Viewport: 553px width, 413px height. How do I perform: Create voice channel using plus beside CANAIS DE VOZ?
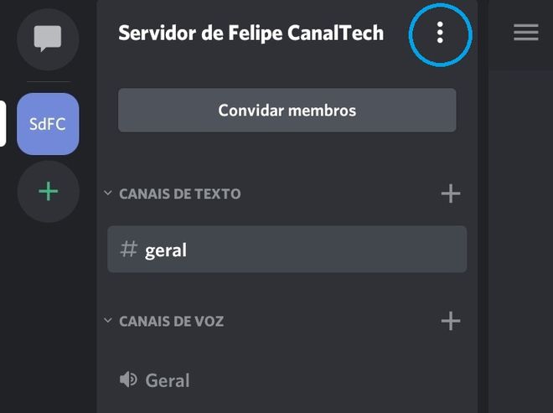click(451, 321)
